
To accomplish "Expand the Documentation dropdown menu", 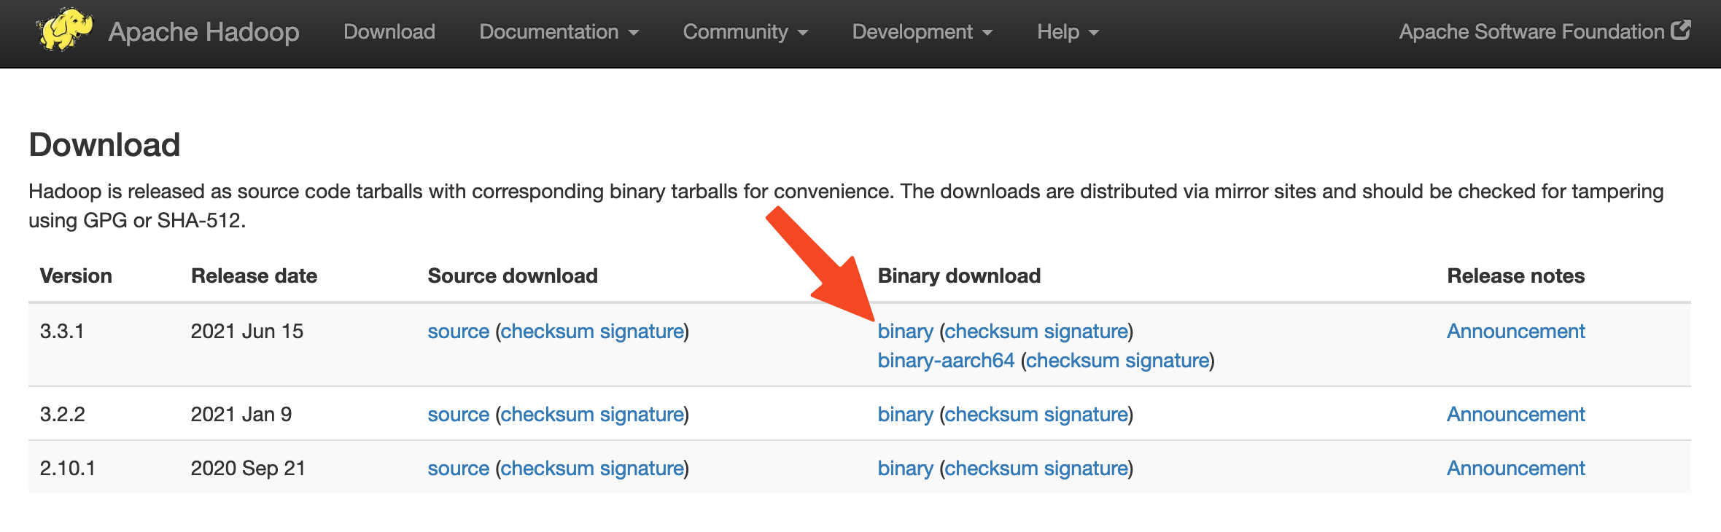I will pyautogui.click(x=559, y=31).
